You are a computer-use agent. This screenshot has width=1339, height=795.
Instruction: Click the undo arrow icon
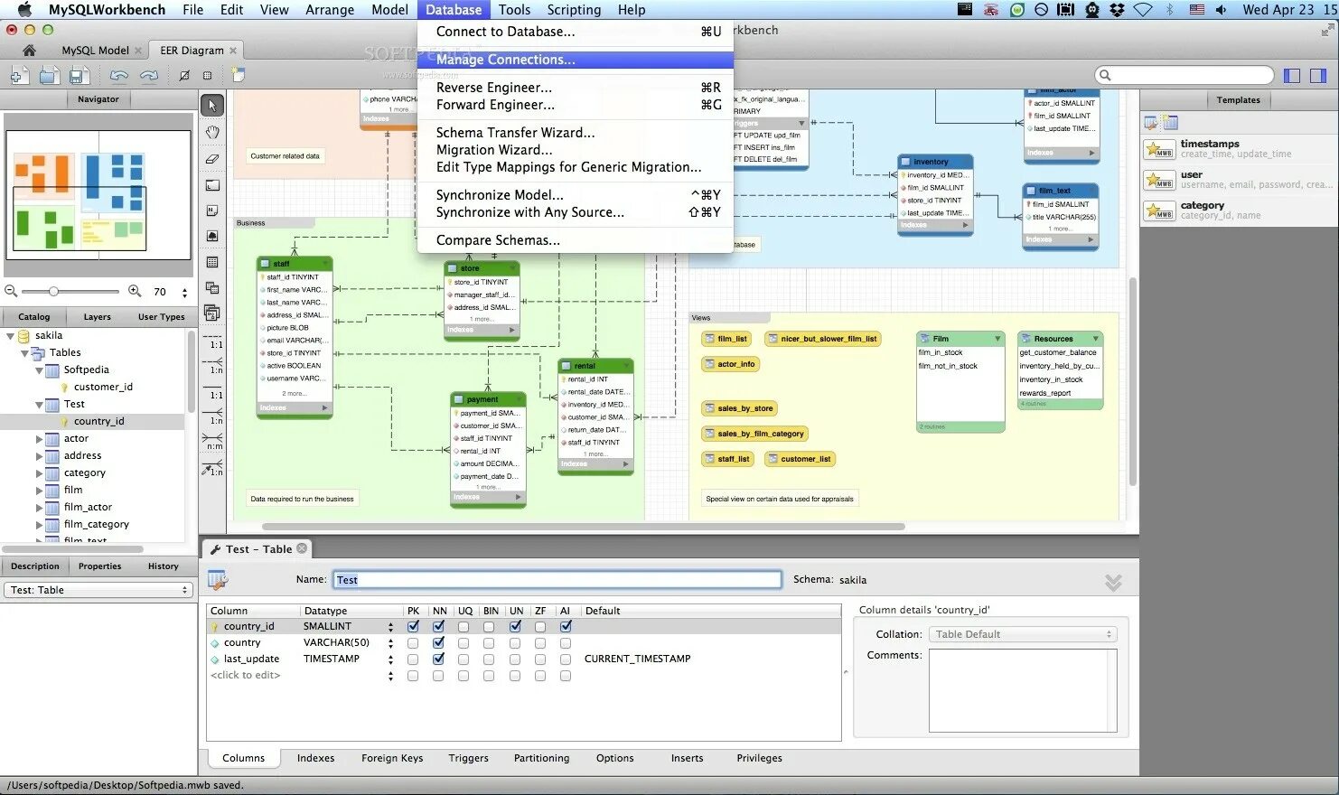[x=118, y=76]
